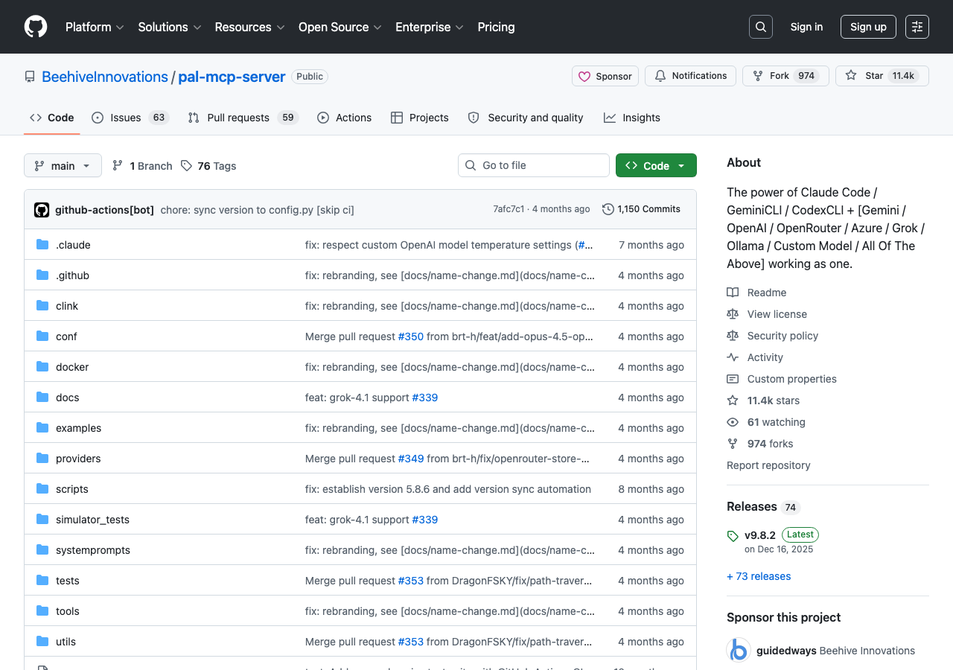Click the 76 Tags icon link

[186, 166]
